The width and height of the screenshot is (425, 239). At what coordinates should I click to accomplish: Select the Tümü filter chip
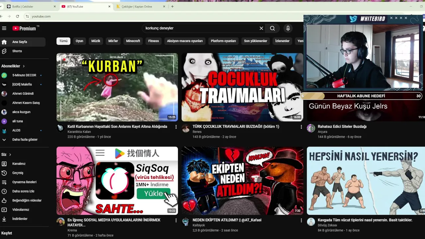pyautogui.click(x=63, y=41)
